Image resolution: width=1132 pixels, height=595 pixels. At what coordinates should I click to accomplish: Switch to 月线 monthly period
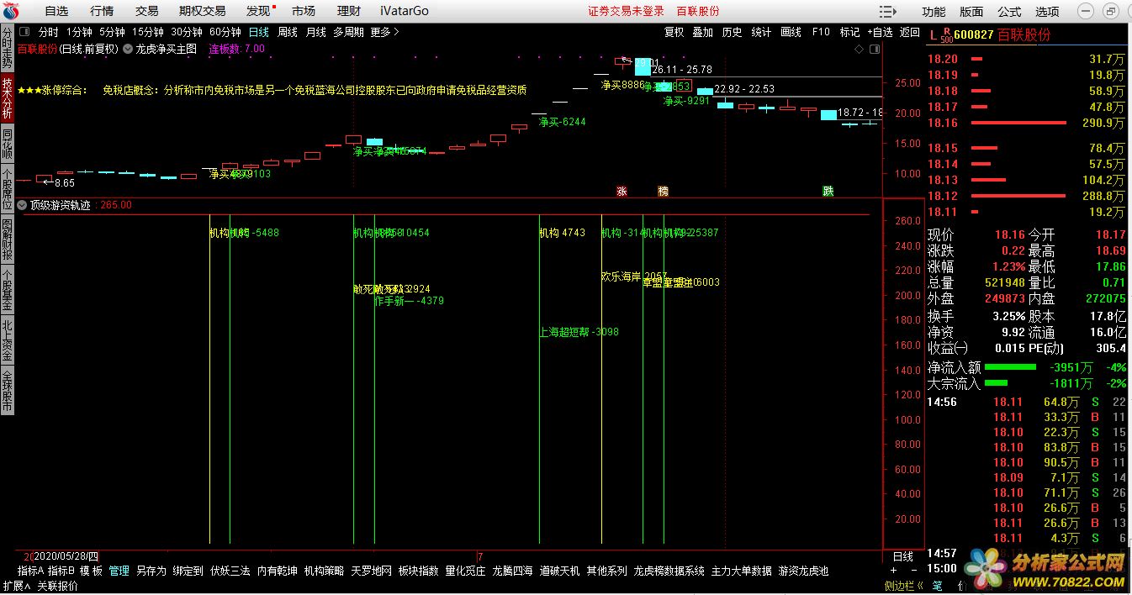[x=315, y=32]
